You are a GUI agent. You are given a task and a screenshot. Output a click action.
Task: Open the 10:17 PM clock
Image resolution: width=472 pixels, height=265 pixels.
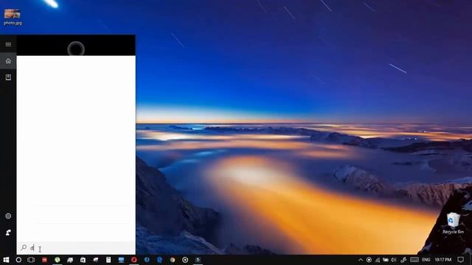(x=442, y=260)
